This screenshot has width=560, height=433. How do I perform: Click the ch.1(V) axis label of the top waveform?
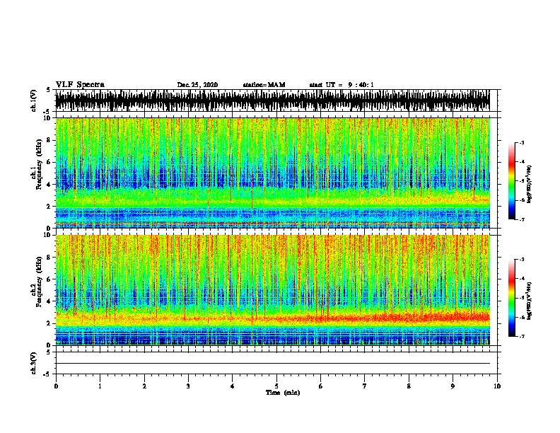pyautogui.click(x=33, y=100)
